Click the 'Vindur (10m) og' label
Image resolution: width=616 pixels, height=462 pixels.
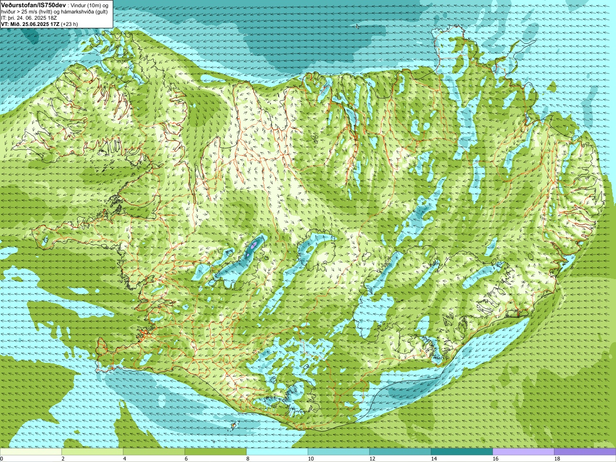[x=90, y=5]
